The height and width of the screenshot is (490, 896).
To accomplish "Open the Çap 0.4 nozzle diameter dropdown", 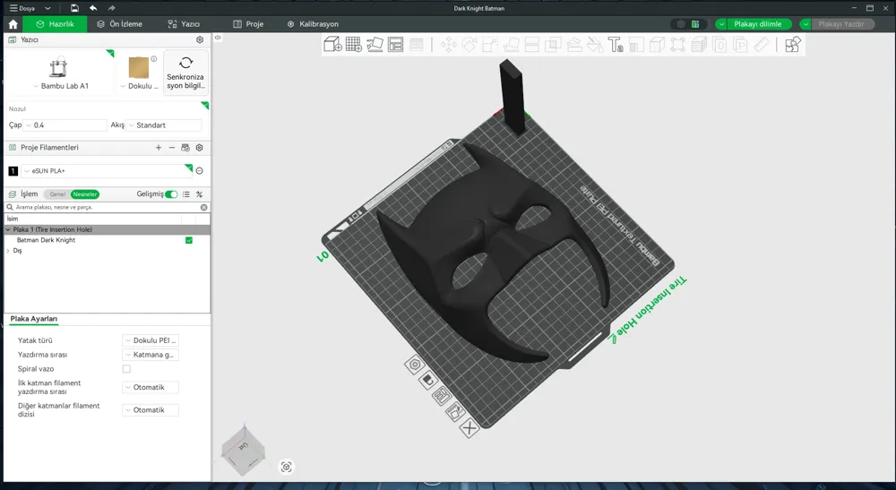I will [65, 125].
